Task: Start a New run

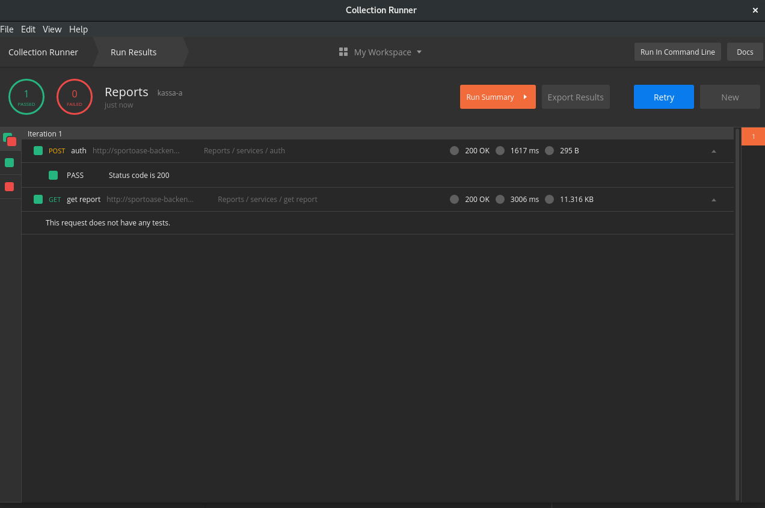Action: click(x=730, y=97)
